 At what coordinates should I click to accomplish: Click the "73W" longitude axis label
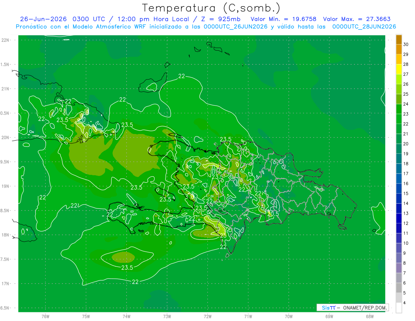click(167, 316)
